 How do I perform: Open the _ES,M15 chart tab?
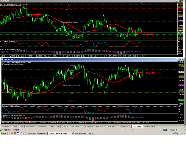(x=65, y=127)
